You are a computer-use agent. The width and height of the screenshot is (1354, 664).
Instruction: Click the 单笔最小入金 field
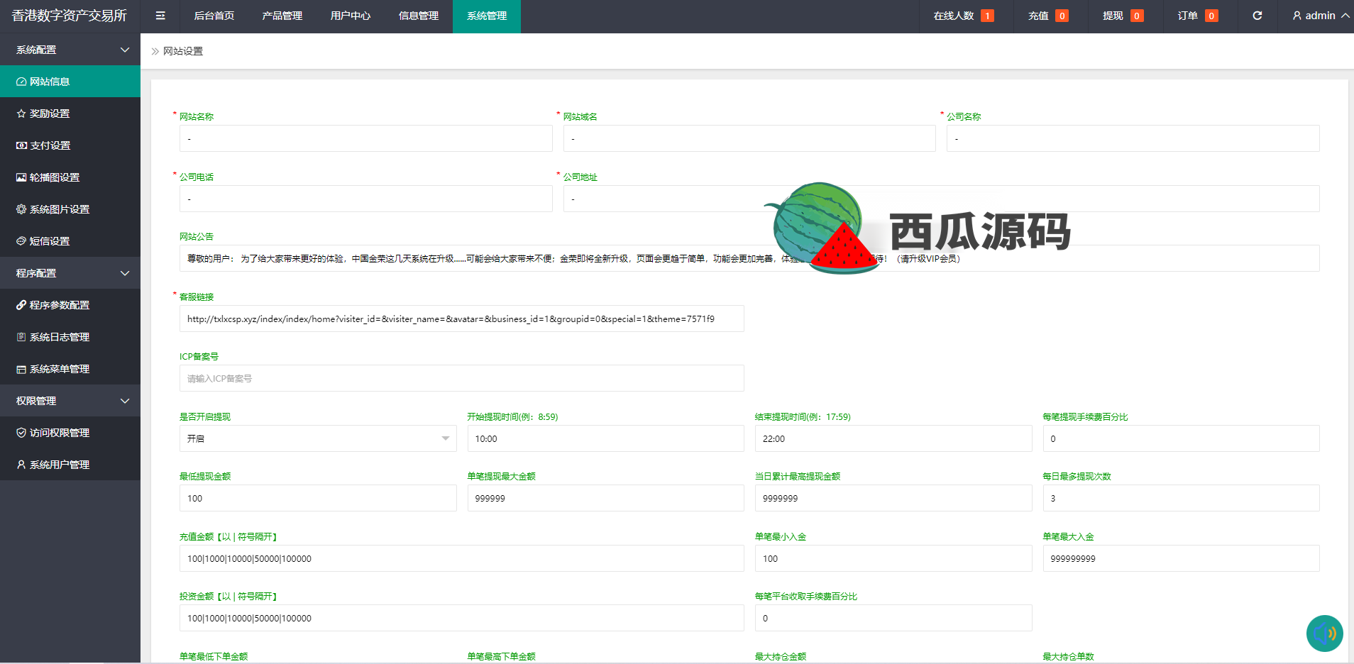[893, 558]
